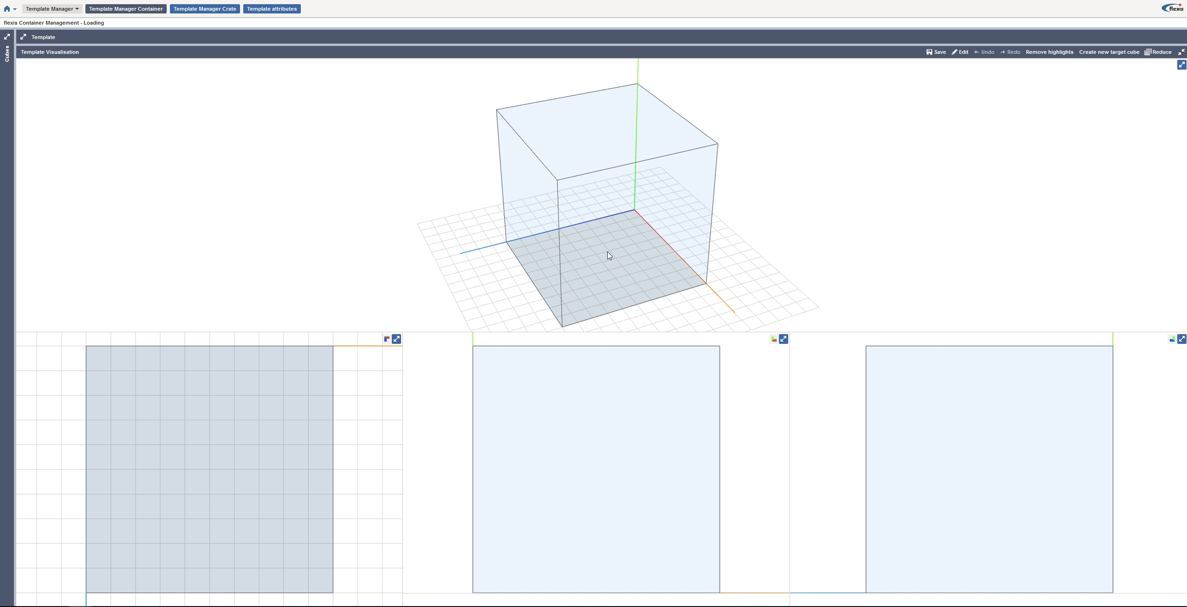
Task: Click the green-blue axis icon of right view
Action: click(x=1172, y=339)
